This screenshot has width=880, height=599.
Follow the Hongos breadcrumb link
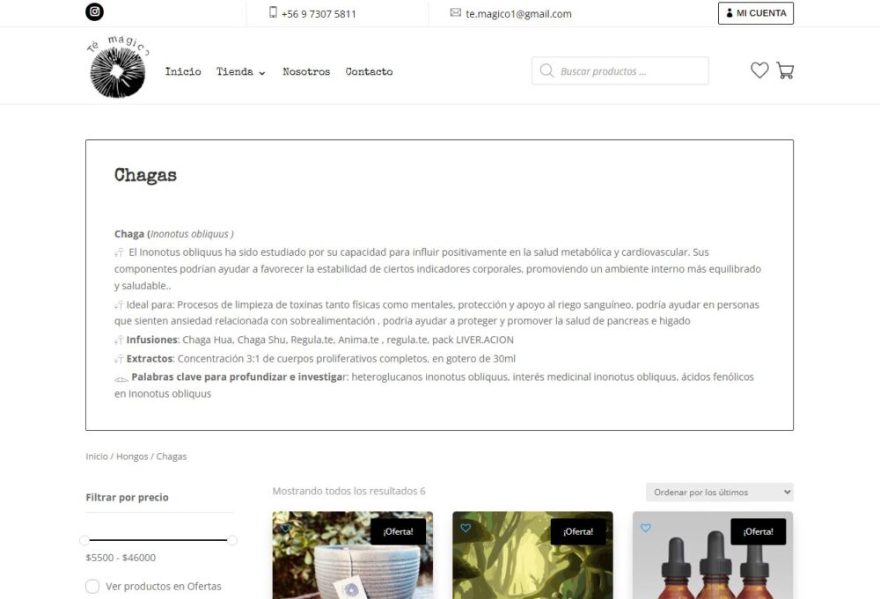132,457
